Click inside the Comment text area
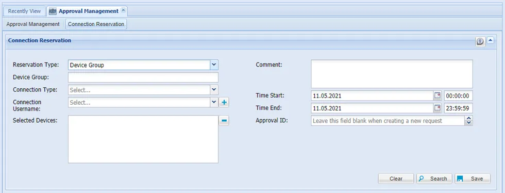Viewport: 505px width, 193px height. (x=392, y=74)
